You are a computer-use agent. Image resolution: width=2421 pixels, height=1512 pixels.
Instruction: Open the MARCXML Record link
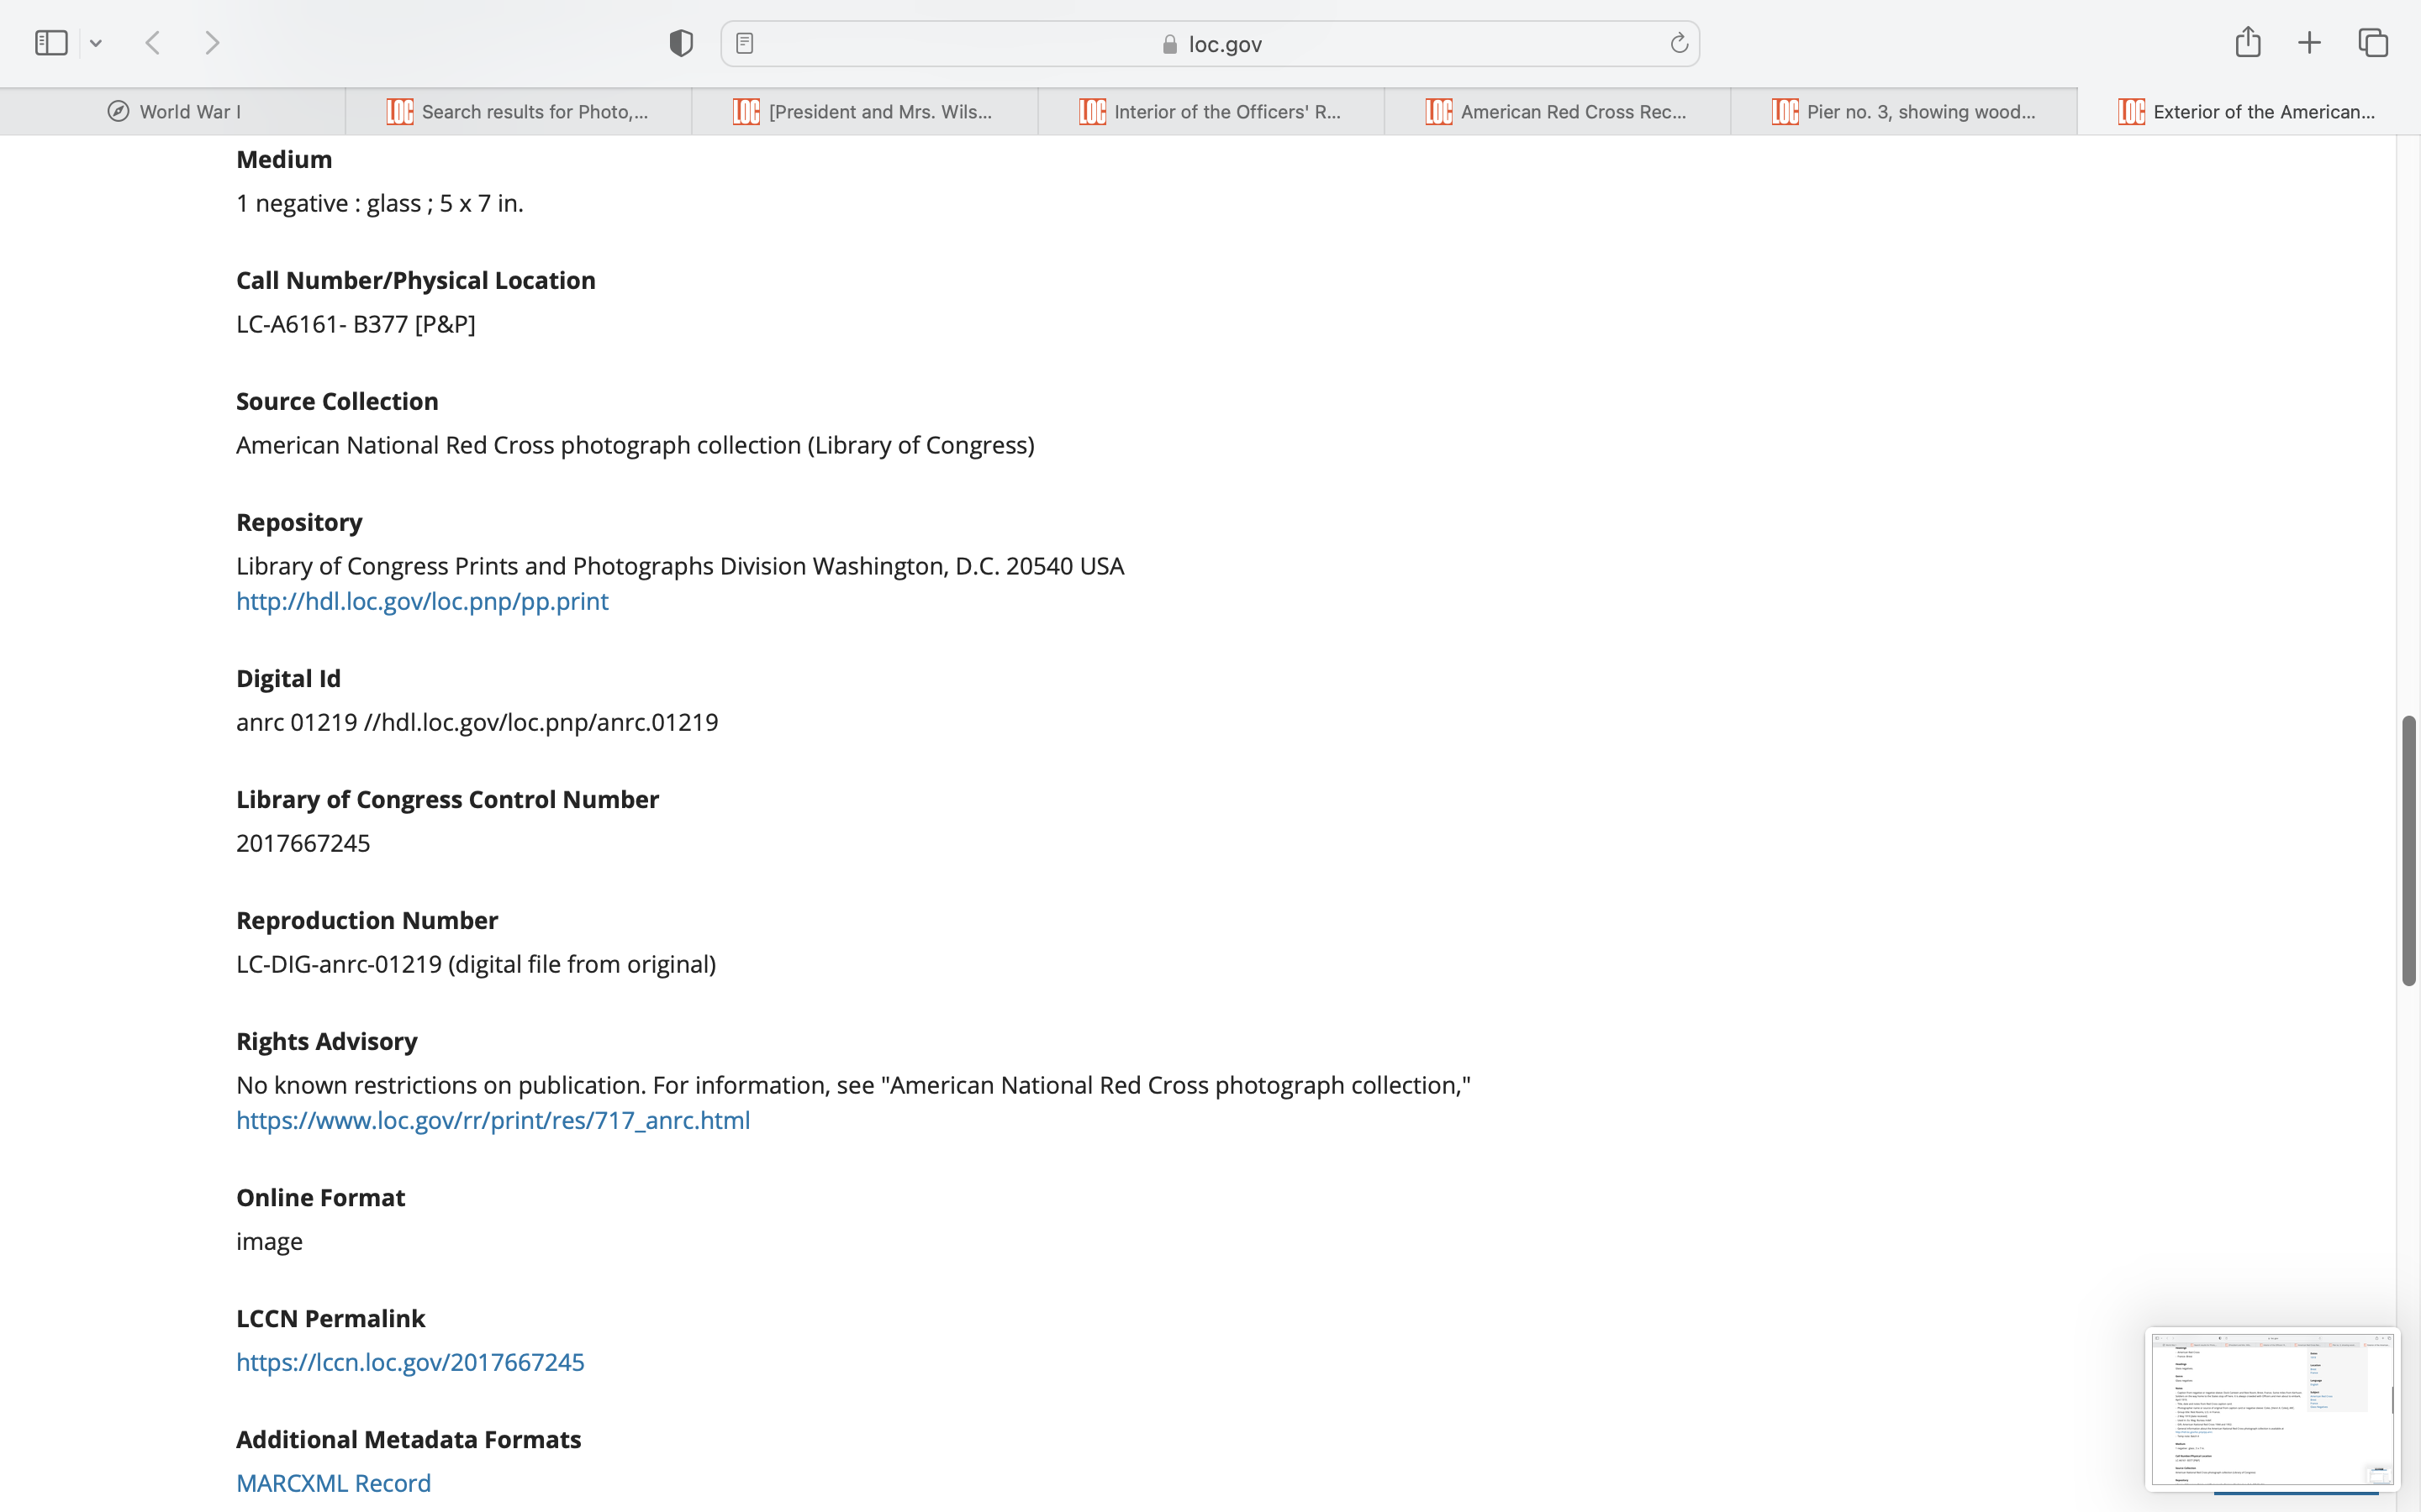point(333,1483)
